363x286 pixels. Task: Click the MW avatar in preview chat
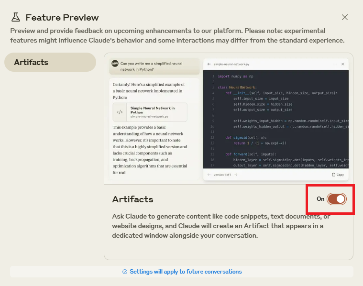tap(115, 64)
